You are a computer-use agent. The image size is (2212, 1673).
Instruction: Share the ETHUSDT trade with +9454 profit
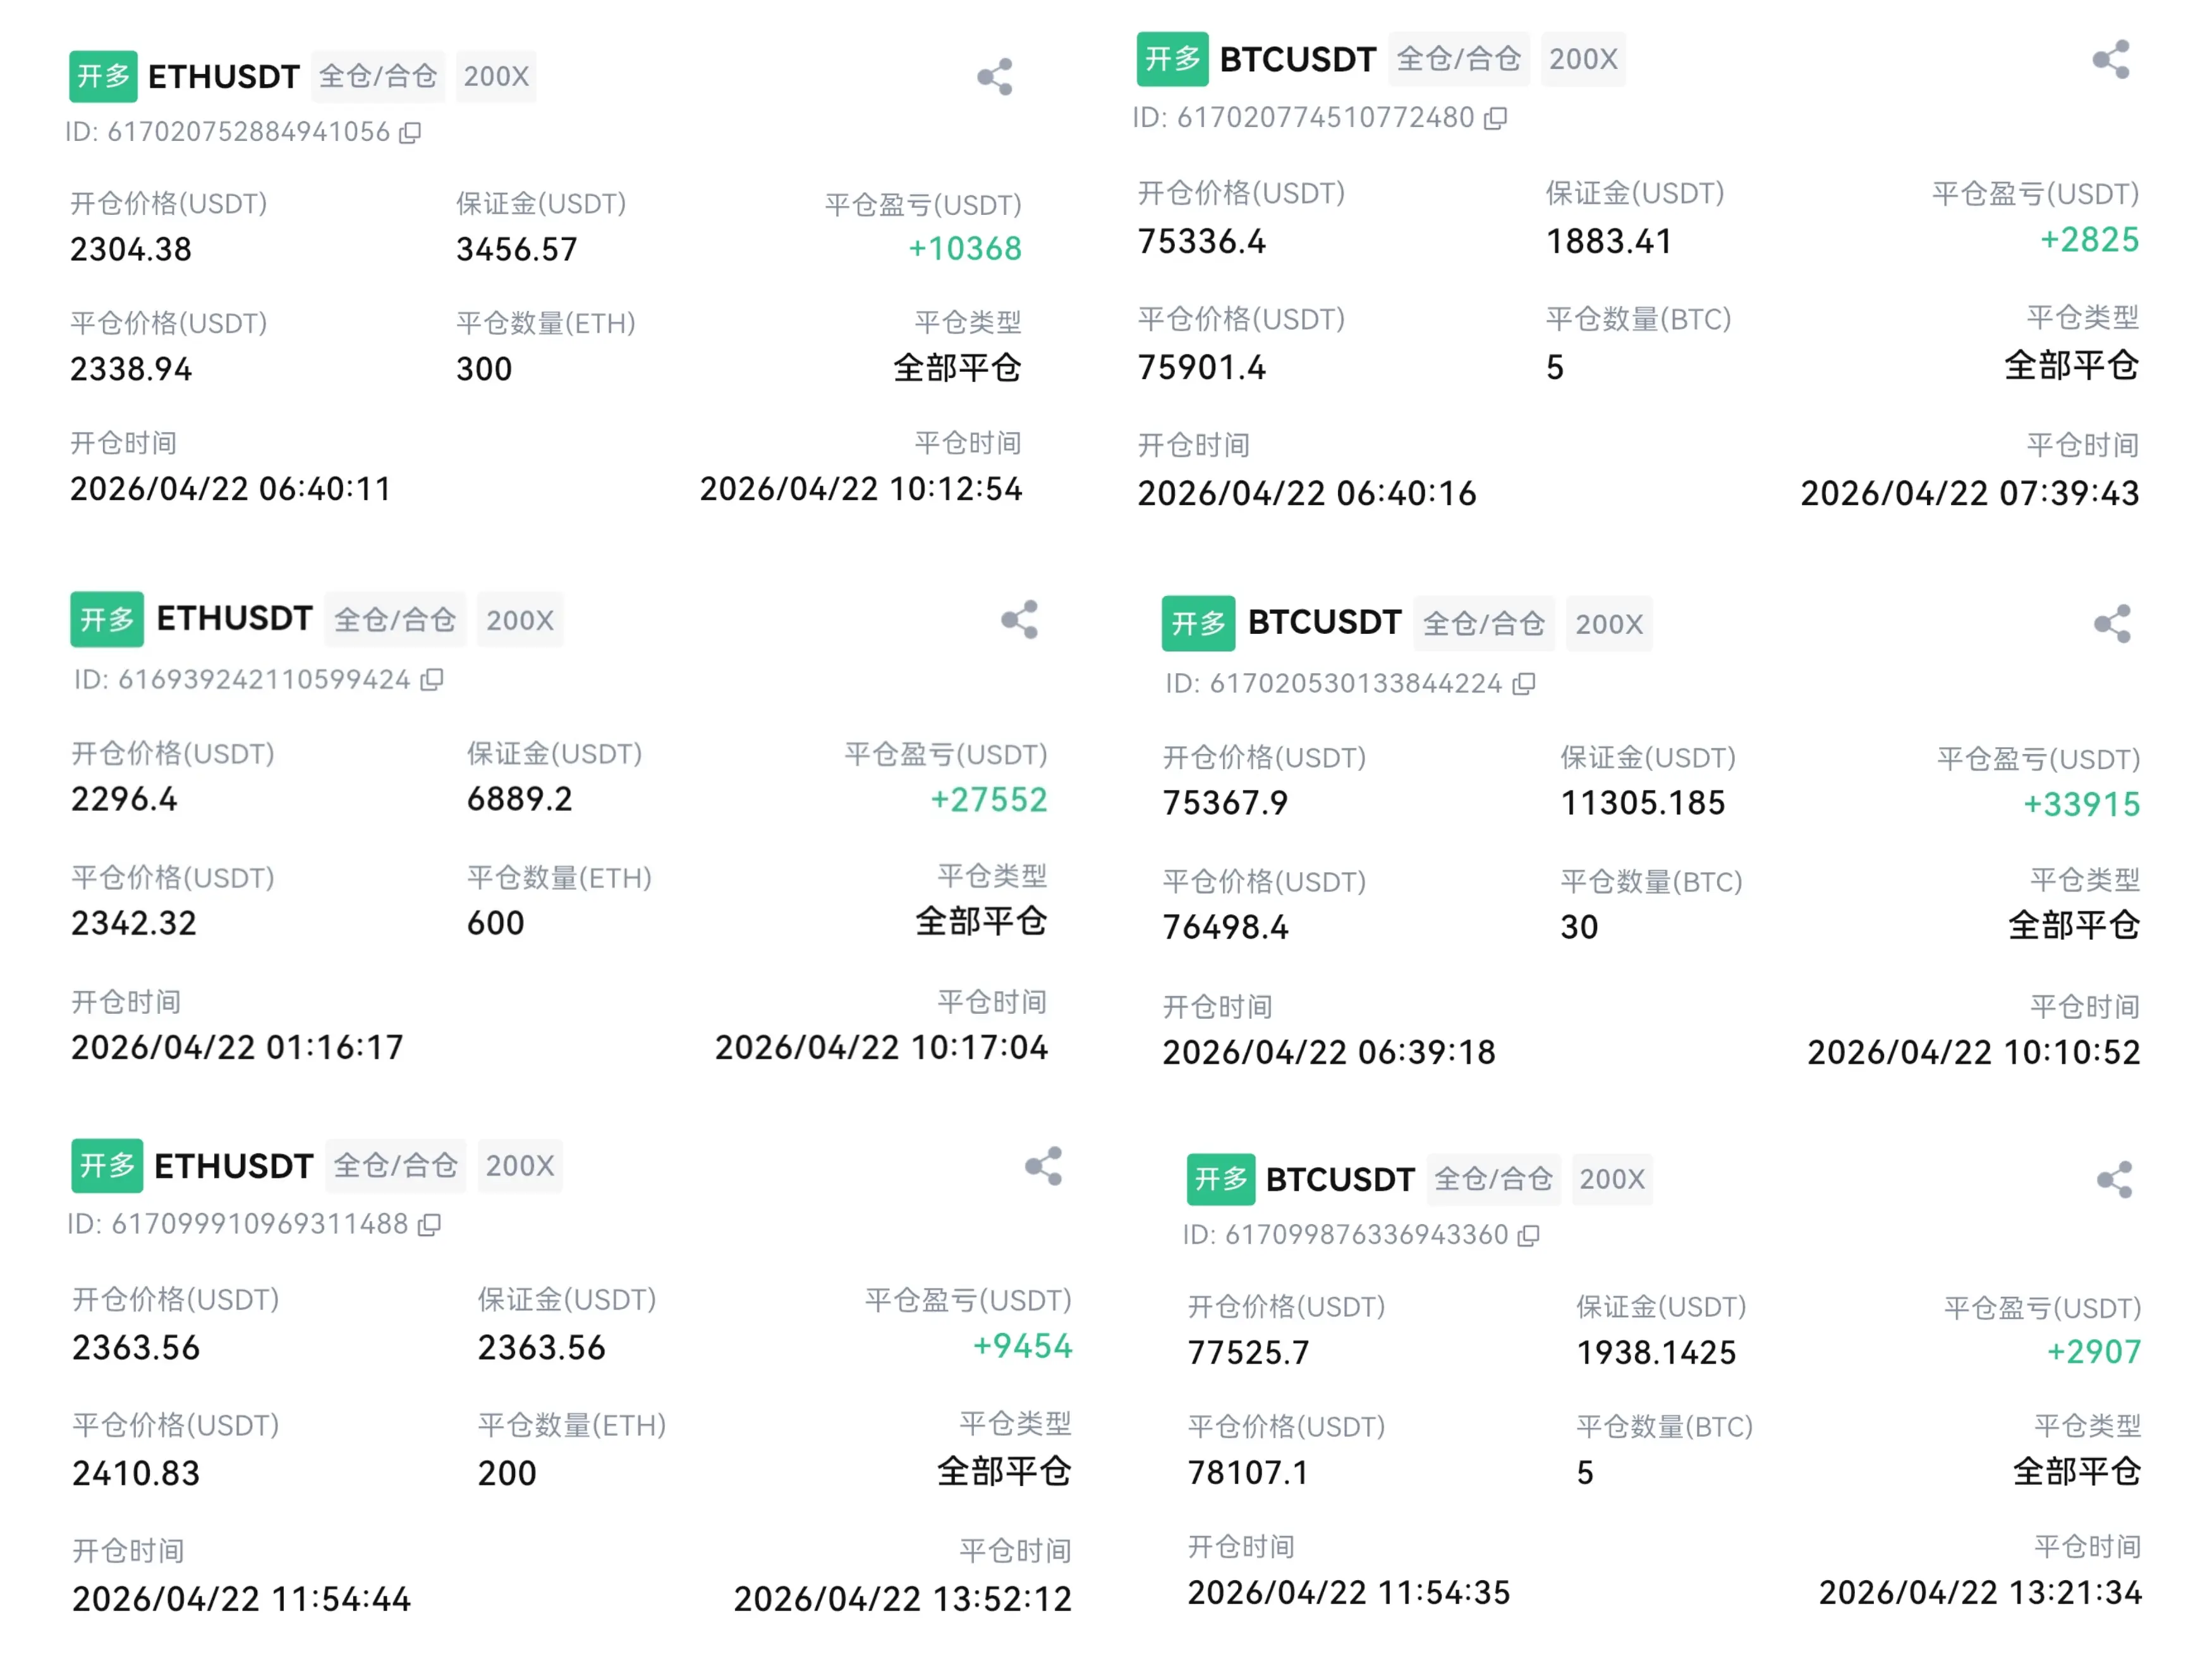pyautogui.click(x=1043, y=1166)
